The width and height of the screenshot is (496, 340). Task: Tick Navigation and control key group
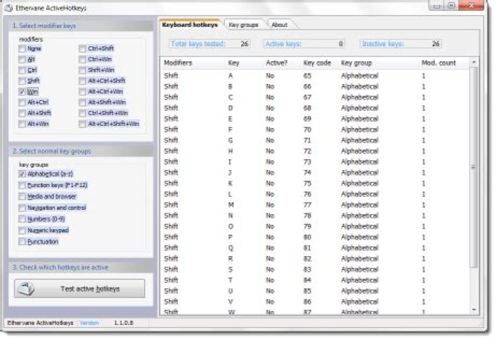tap(22, 208)
